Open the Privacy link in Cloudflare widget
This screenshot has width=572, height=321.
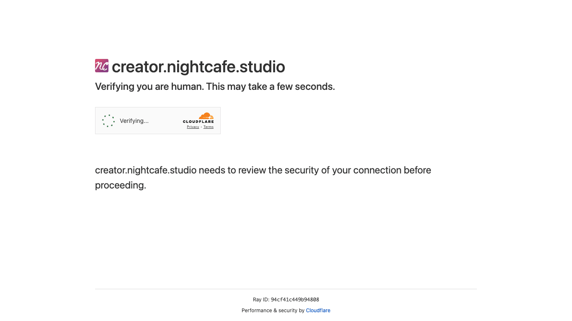[x=193, y=127]
